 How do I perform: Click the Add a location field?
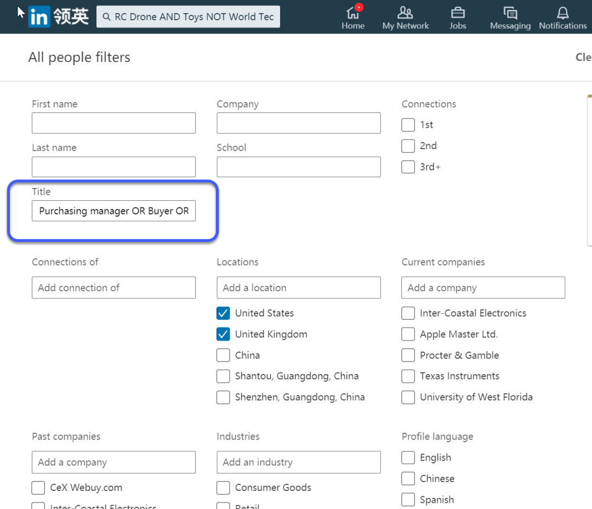click(298, 287)
